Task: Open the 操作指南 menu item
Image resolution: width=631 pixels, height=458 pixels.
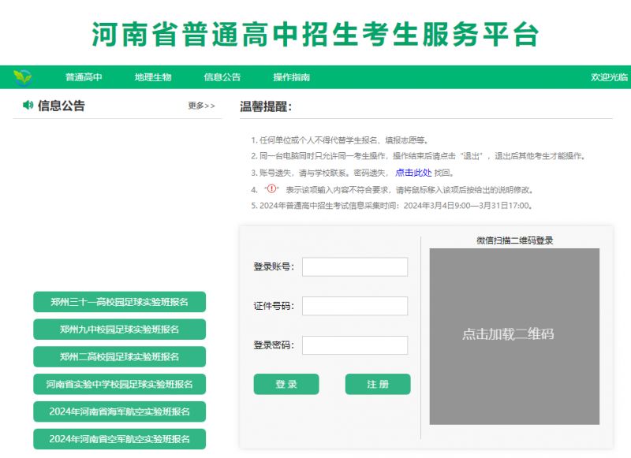Action: (x=291, y=77)
